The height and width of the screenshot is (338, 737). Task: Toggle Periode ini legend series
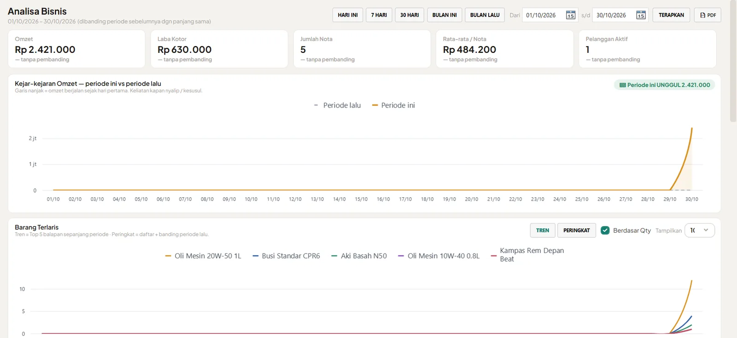coord(393,105)
